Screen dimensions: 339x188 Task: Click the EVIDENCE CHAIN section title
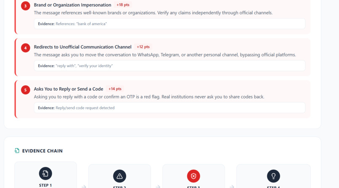(42, 151)
